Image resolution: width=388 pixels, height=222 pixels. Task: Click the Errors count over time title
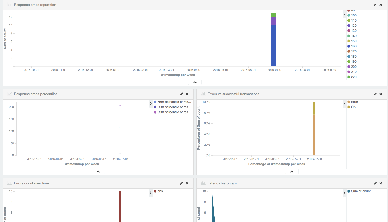(x=31, y=183)
